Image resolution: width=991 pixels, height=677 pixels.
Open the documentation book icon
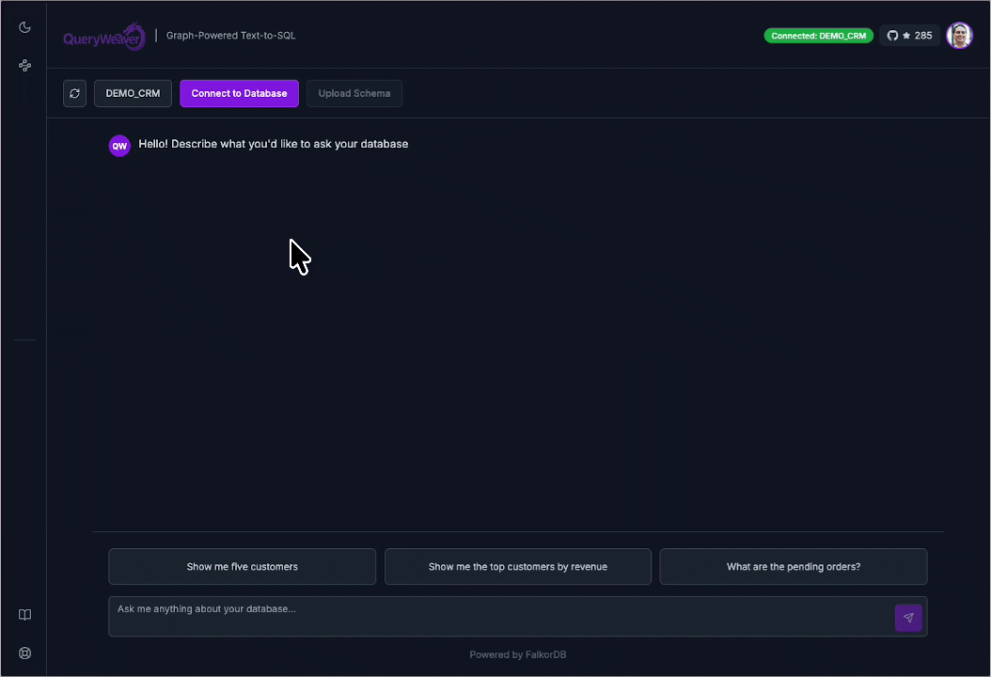[x=24, y=614]
